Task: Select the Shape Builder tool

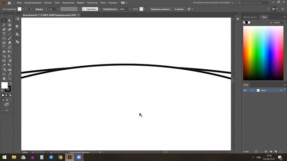Action: tap(4, 56)
